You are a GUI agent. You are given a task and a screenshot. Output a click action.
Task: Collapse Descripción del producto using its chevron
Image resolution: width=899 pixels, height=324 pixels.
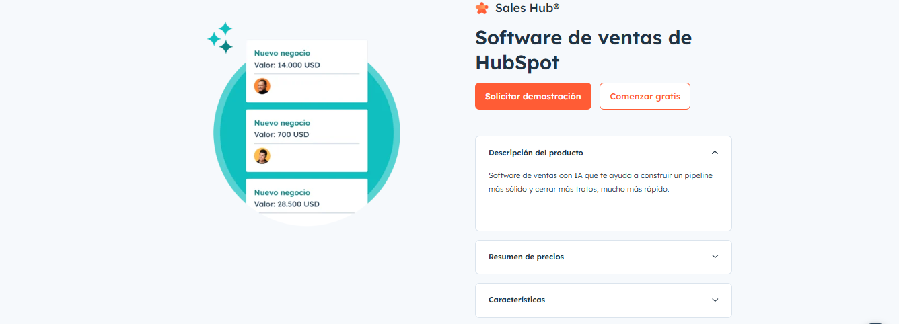click(x=715, y=153)
